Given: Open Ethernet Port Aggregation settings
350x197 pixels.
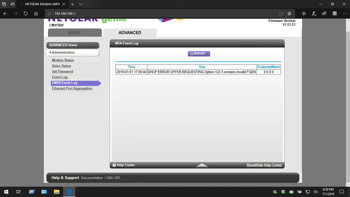Looking at the screenshot, I should point(72,89).
